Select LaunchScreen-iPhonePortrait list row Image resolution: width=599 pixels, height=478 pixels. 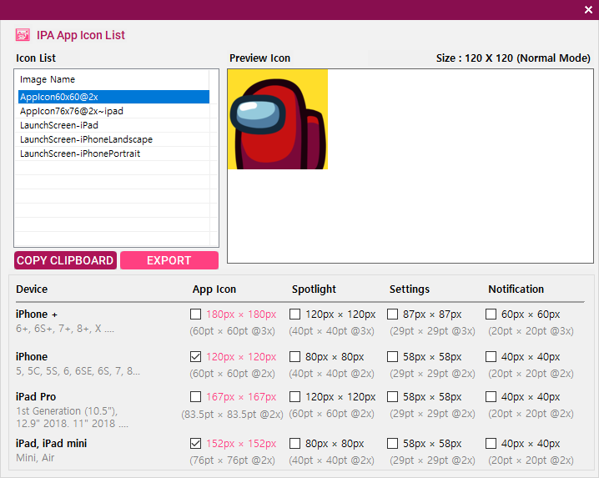(x=113, y=153)
